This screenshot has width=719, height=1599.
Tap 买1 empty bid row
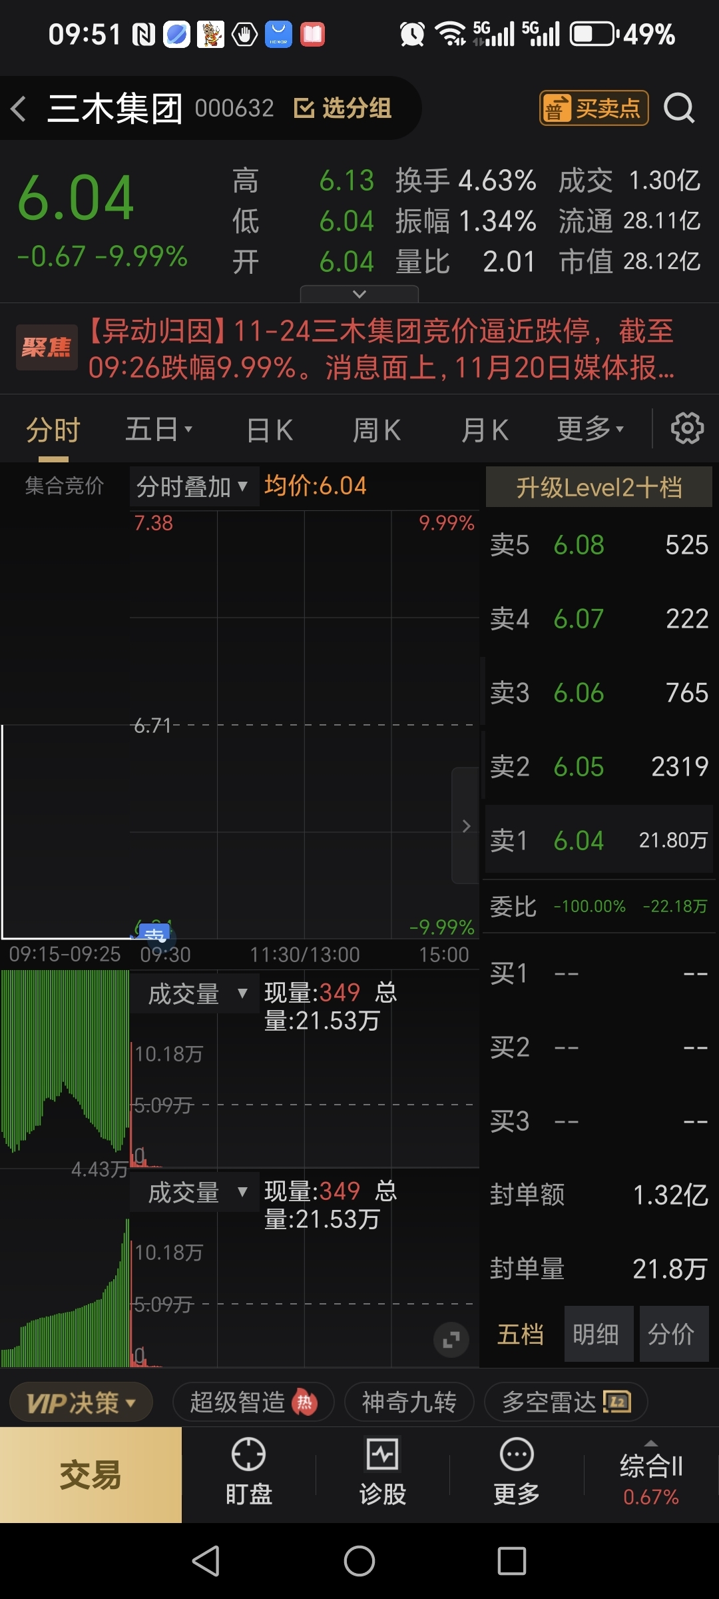point(599,973)
